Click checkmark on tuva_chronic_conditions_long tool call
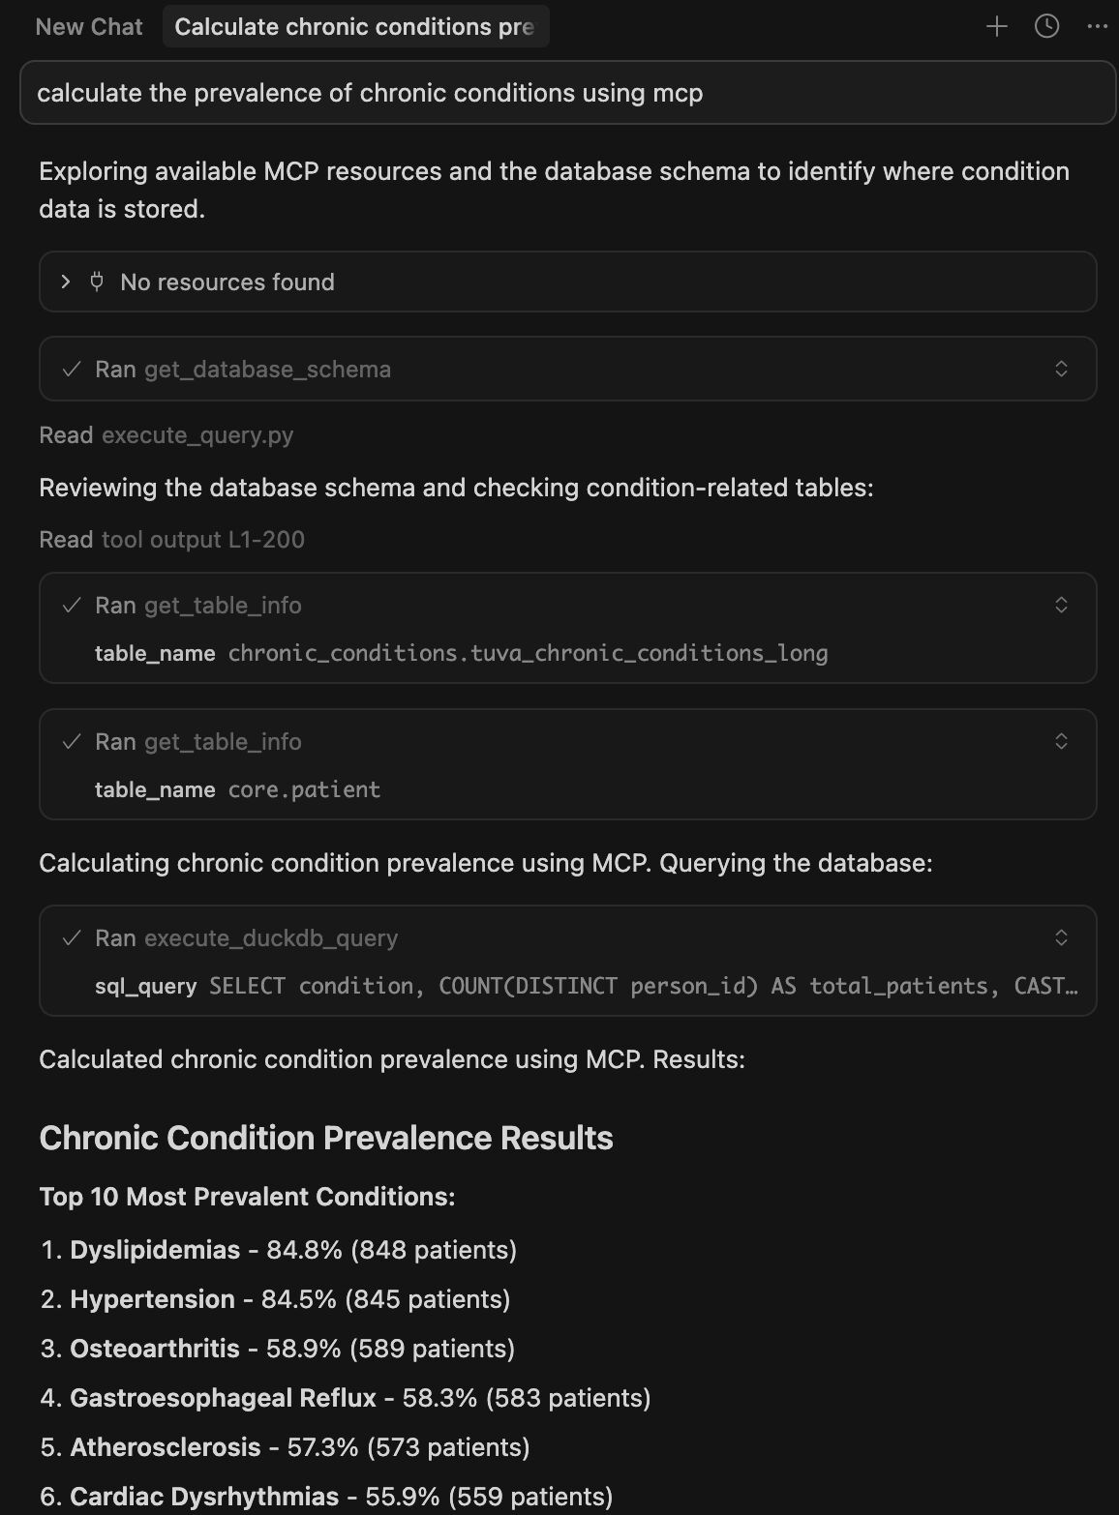The height and width of the screenshot is (1515, 1119). click(71, 606)
